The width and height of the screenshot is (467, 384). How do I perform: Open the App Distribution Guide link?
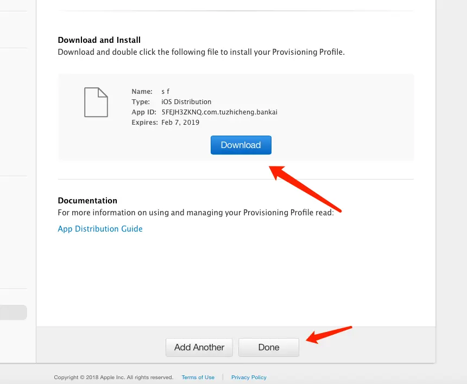tap(100, 229)
